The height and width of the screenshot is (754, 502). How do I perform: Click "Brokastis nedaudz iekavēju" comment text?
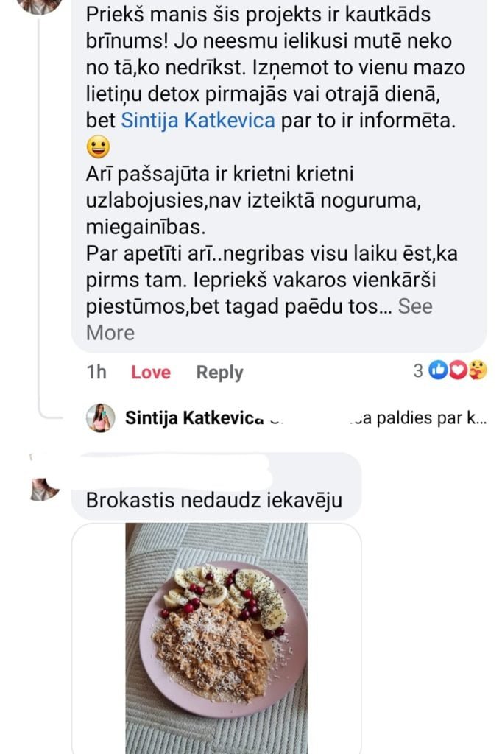[x=214, y=501]
